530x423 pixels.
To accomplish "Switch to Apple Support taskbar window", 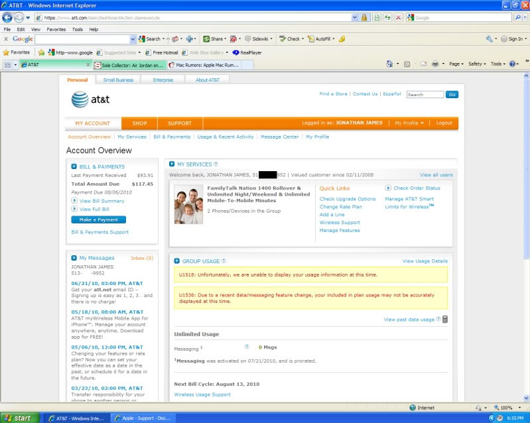I will [143, 418].
